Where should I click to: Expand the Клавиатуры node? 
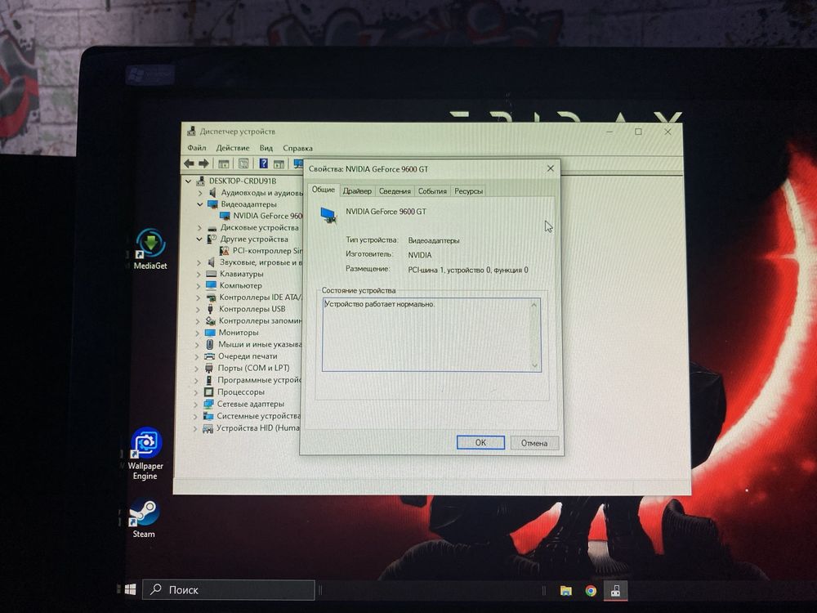tap(198, 274)
